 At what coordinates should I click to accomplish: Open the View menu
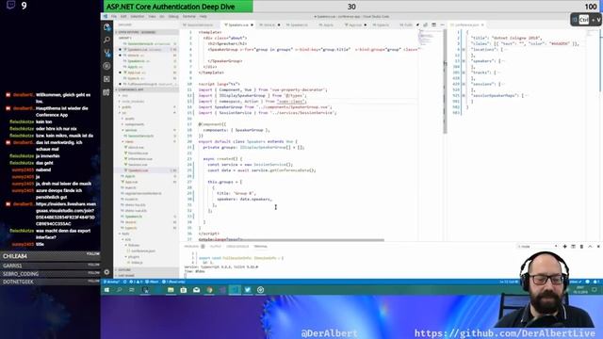click(153, 17)
